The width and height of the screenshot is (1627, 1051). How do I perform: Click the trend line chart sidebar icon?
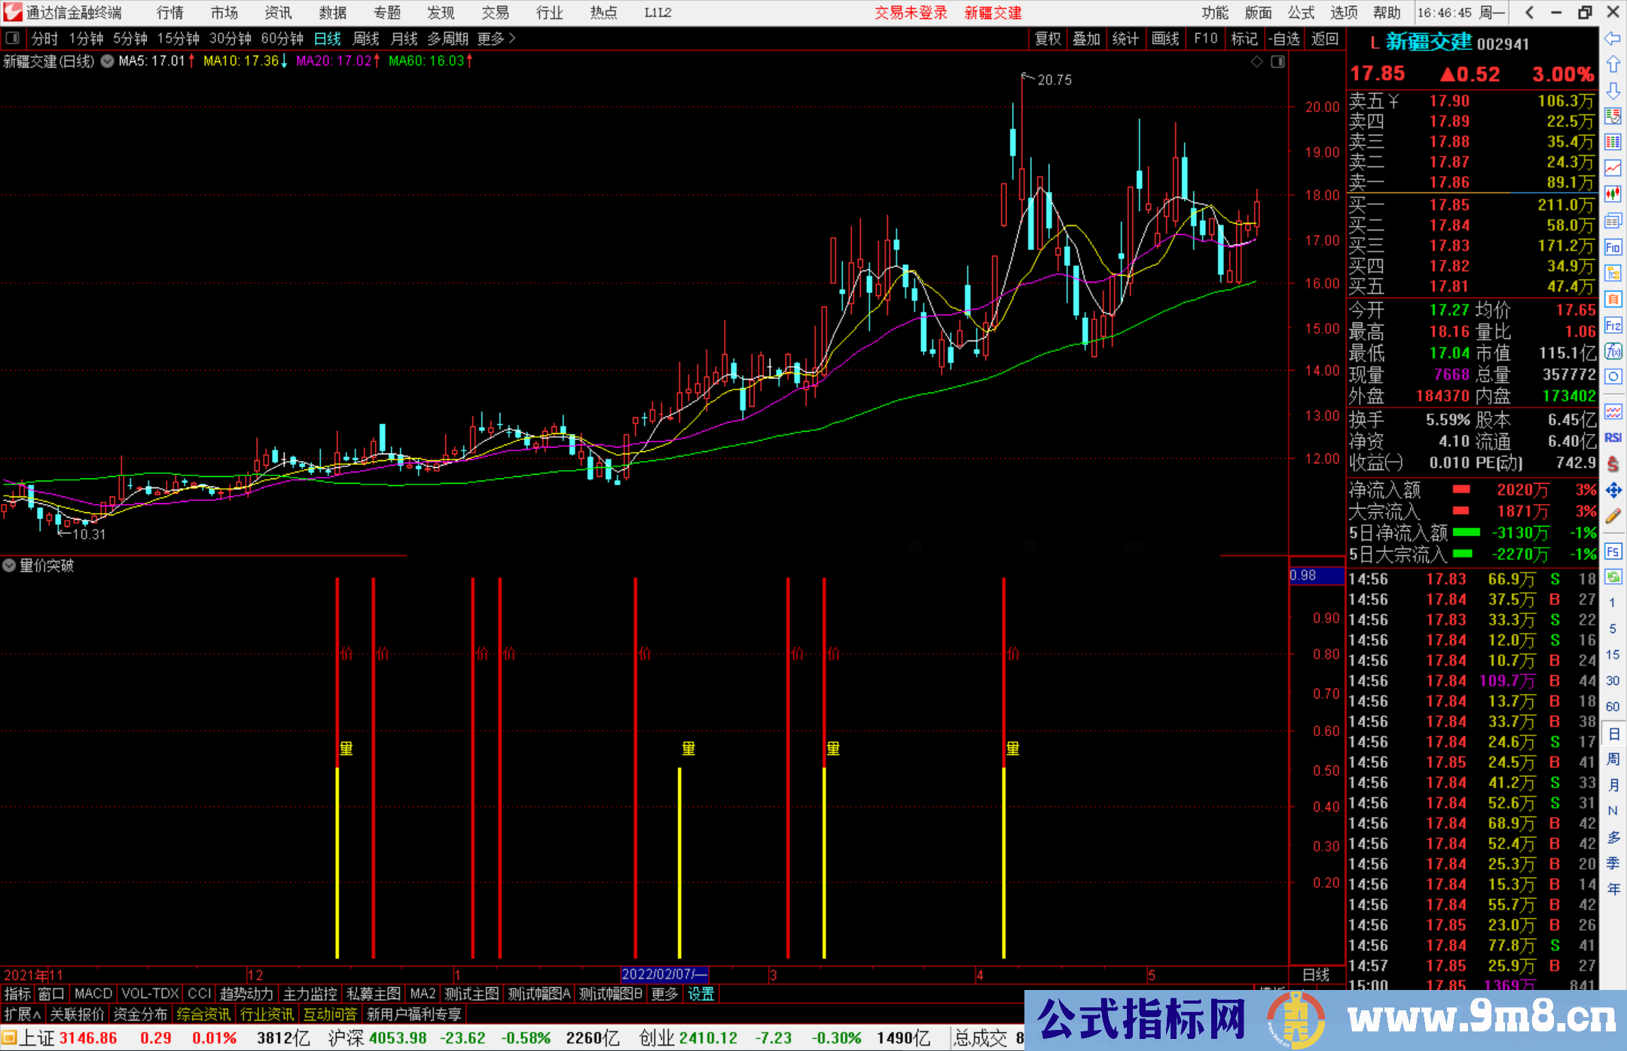1613,168
